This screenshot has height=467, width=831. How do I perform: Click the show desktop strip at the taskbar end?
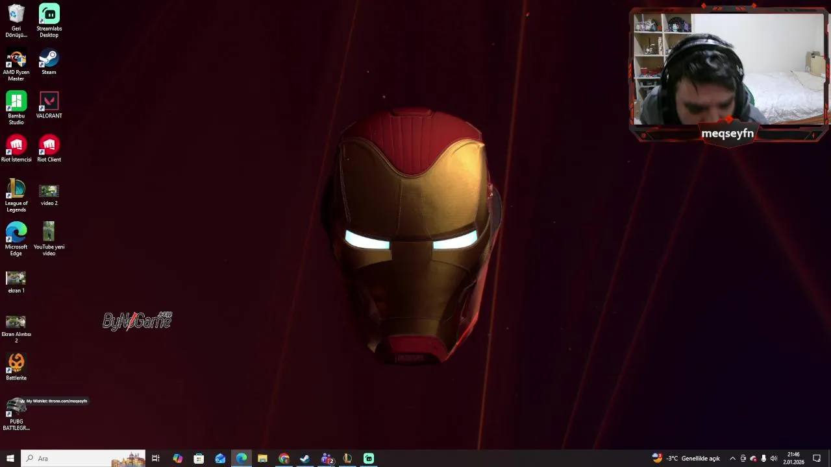[829, 459]
